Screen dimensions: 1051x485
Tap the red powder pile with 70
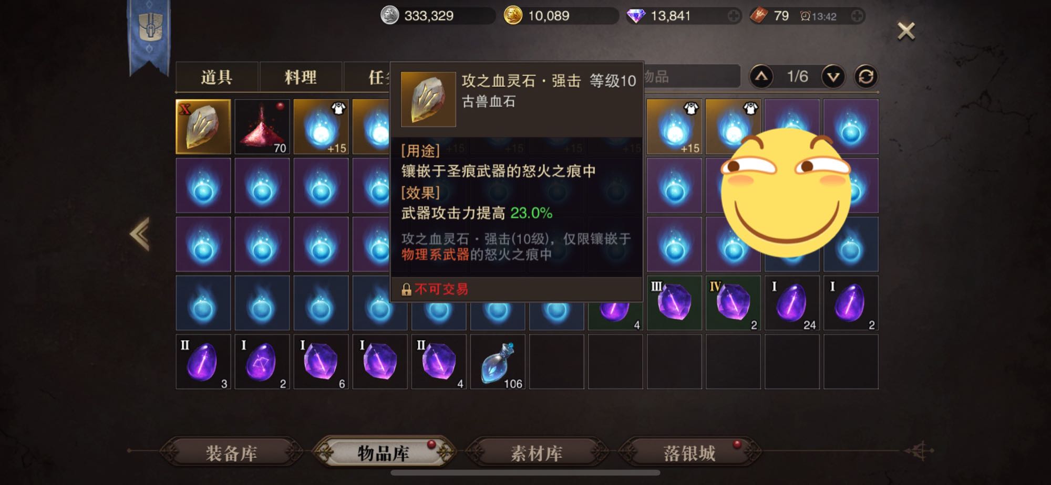(x=262, y=126)
